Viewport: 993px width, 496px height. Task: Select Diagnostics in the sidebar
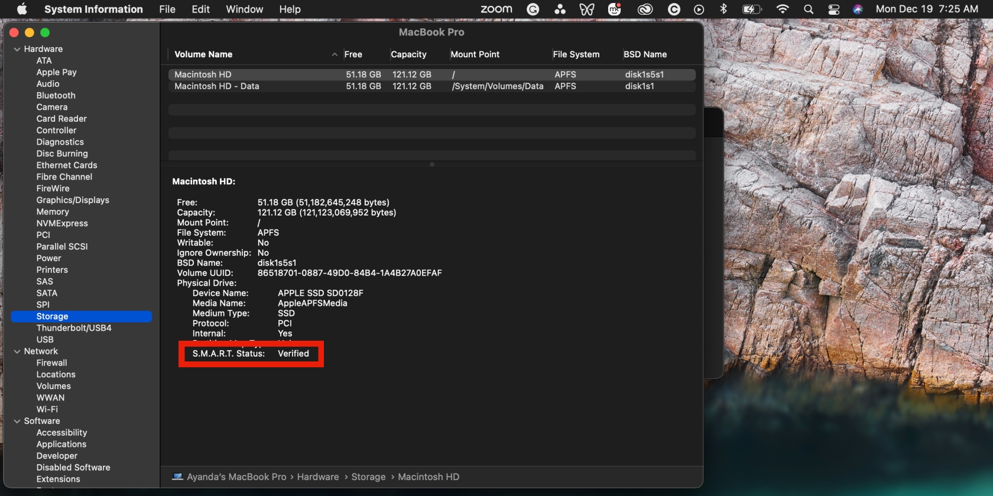click(60, 142)
